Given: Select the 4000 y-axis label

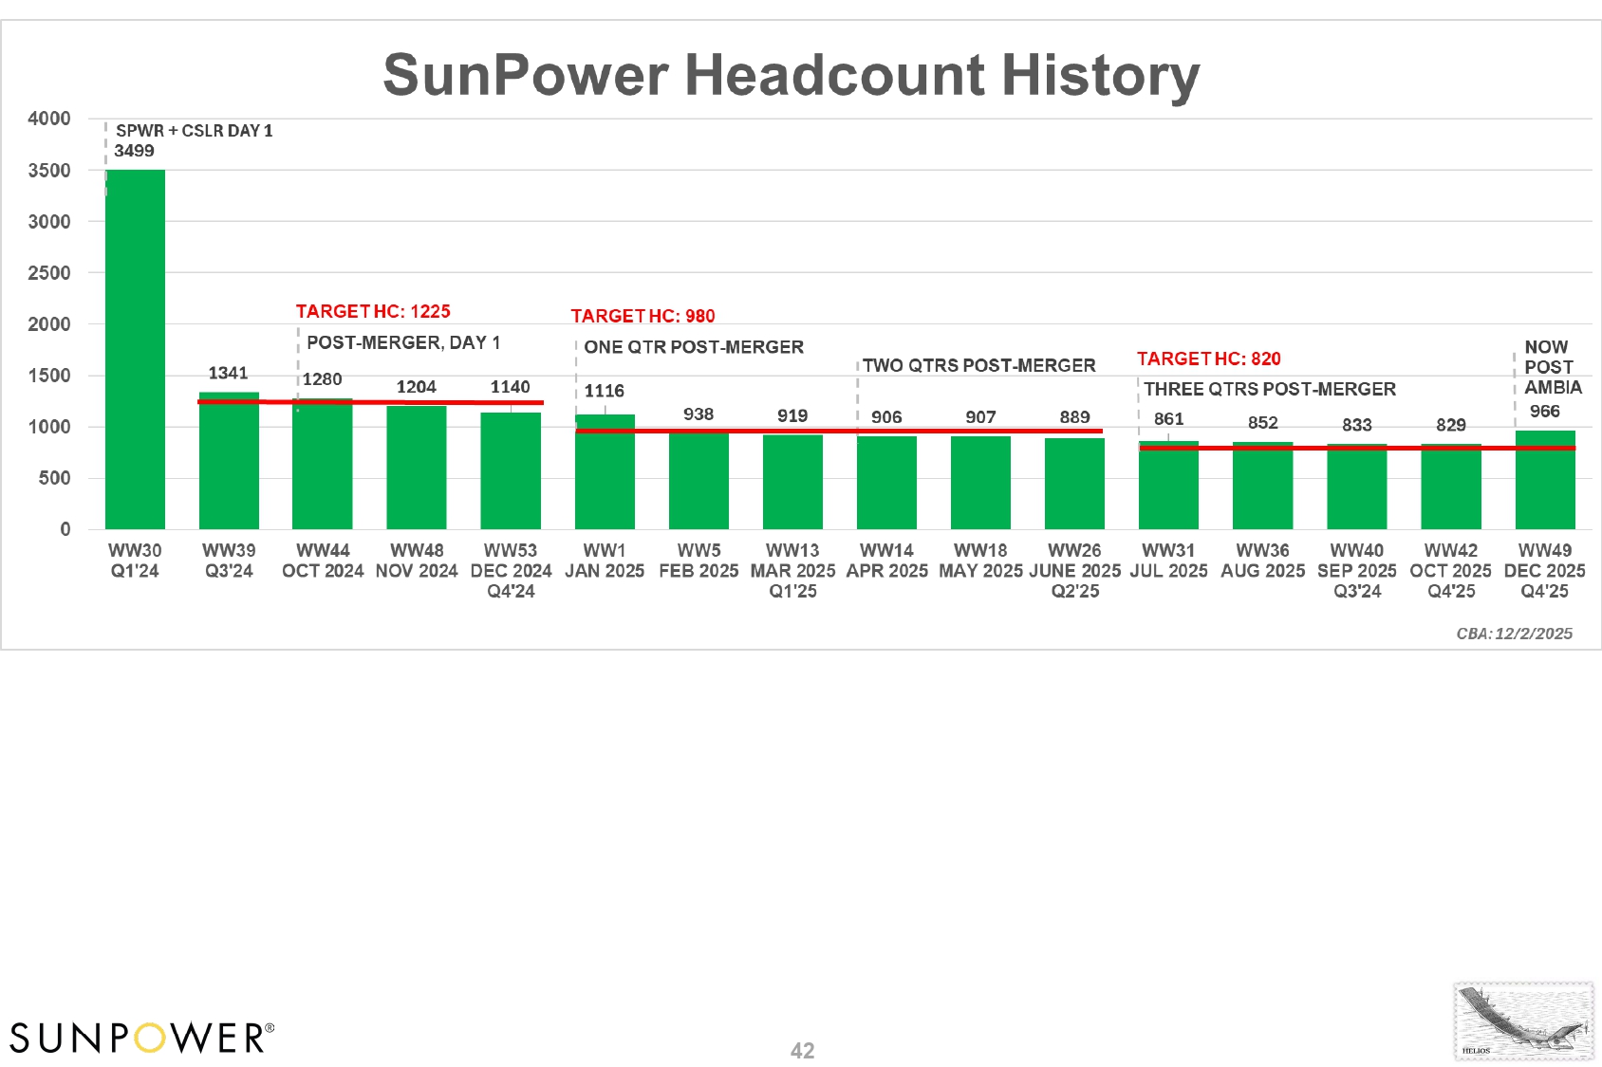Looking at the screenshot, I should point(49,119).
